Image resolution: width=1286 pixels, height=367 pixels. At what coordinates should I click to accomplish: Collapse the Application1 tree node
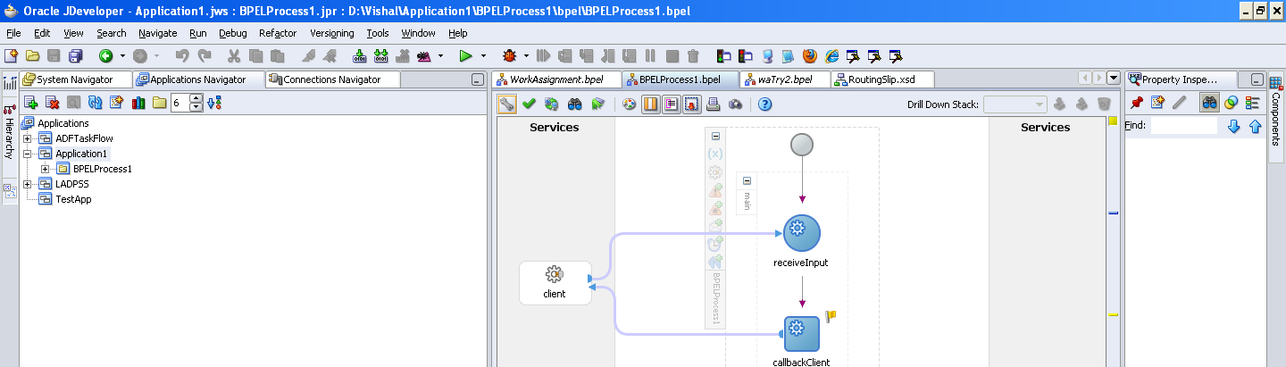[x=27, y=154]
